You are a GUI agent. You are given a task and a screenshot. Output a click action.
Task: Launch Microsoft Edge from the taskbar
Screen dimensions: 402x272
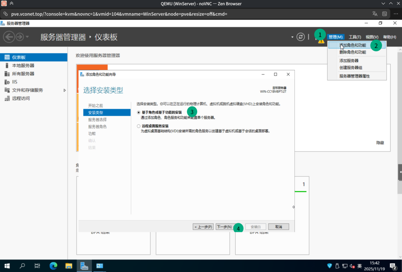coord(53,266)
